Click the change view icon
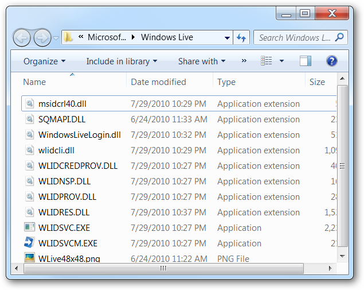The image size is (364, 290). click(267, 61)
